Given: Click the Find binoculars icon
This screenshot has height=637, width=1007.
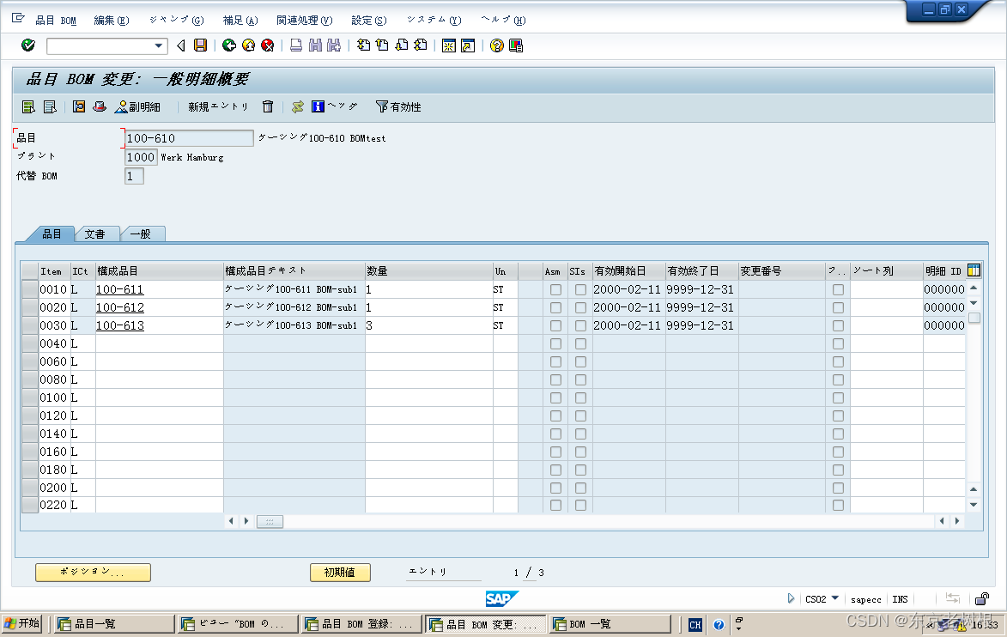Looking at the screenshot, I should (x=314, y=45).
